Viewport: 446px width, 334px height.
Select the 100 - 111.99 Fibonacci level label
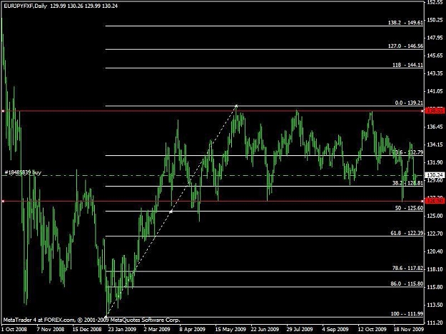pyautogui.click(x=407, y=313)
